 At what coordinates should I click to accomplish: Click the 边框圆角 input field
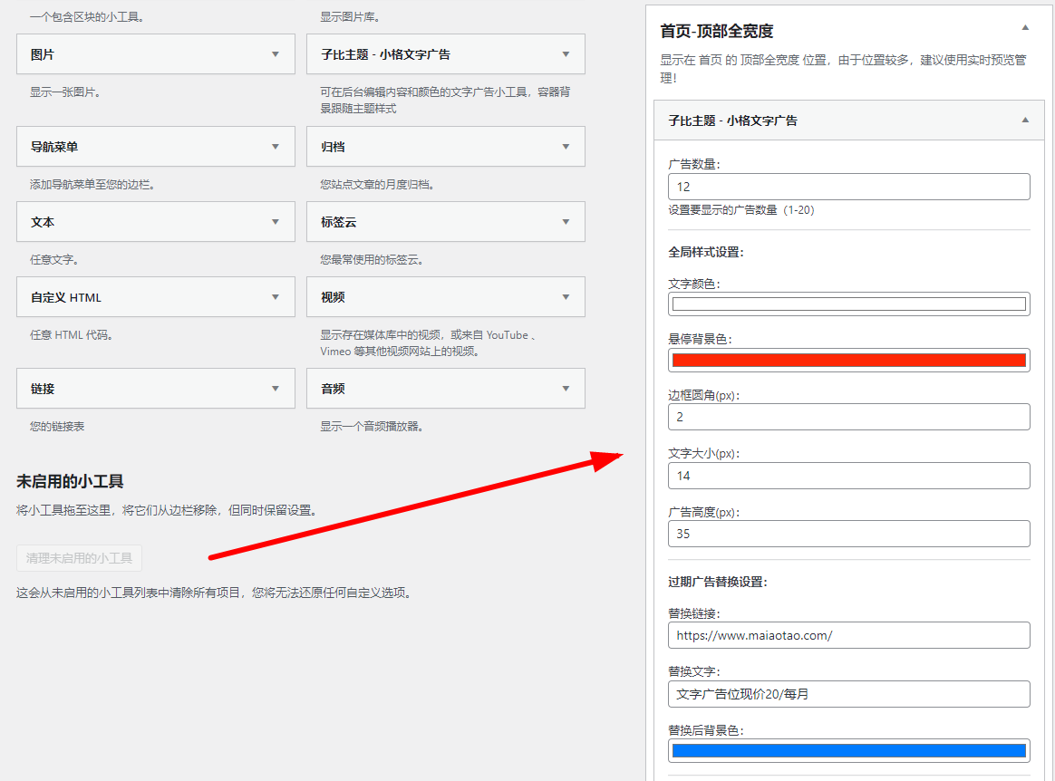848,417
